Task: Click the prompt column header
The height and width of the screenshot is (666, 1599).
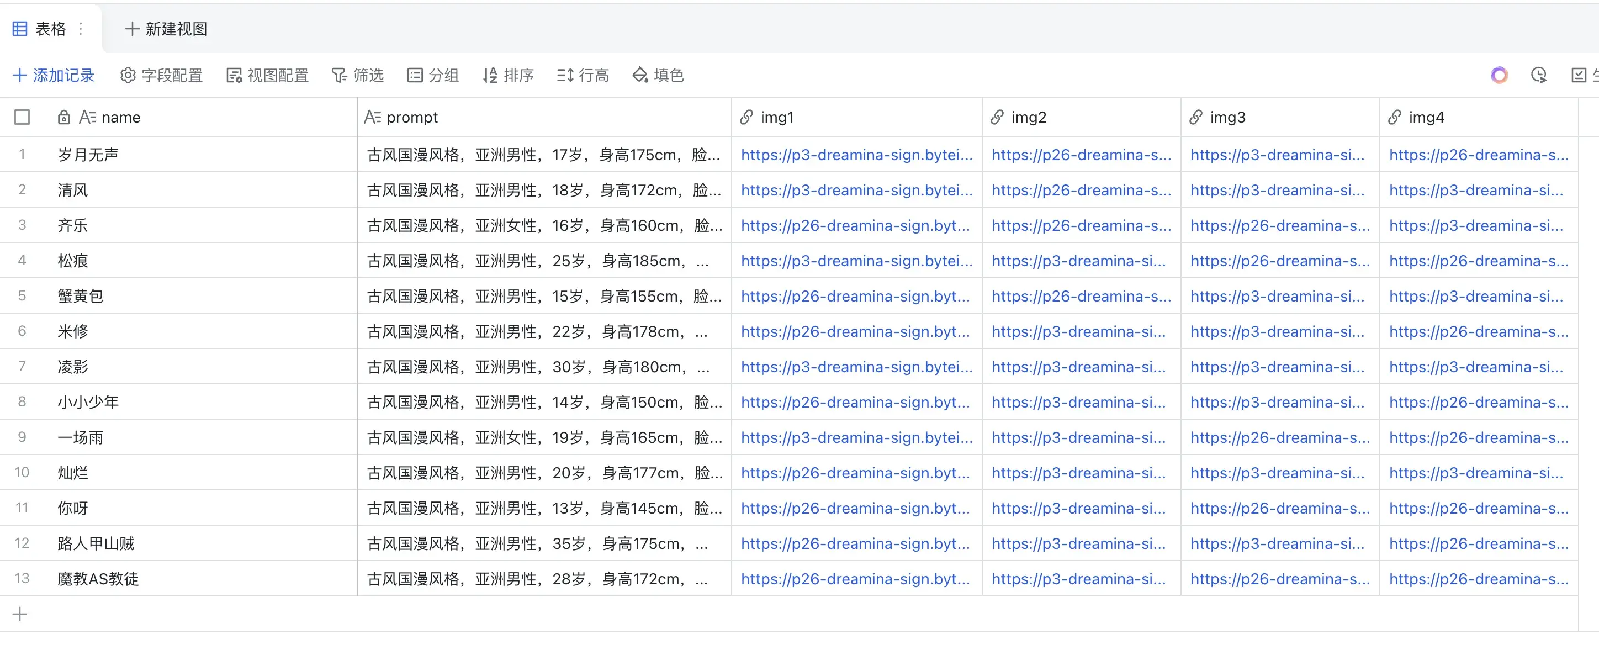Action: point(411,117)
